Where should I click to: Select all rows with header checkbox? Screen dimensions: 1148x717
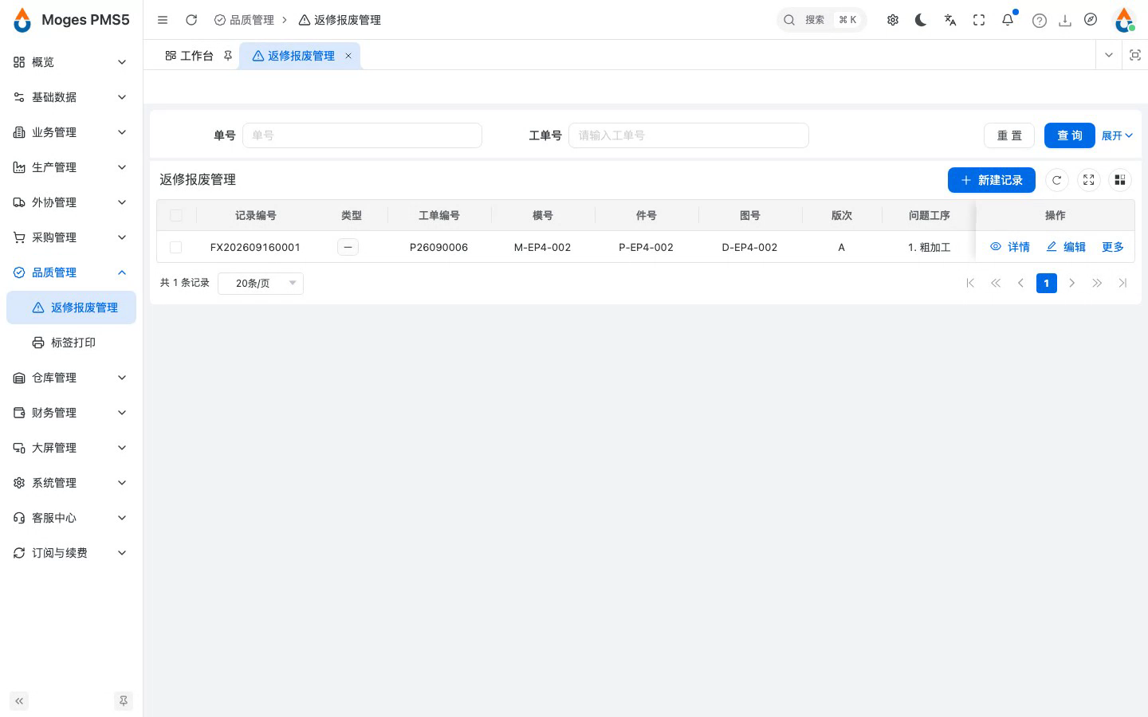176,215
